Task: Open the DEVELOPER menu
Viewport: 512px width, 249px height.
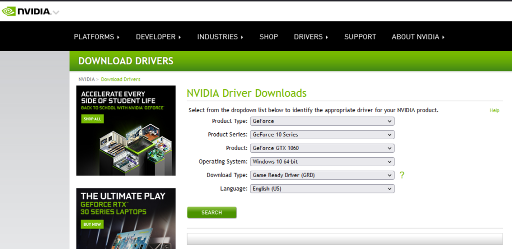Action: [158, 37]
